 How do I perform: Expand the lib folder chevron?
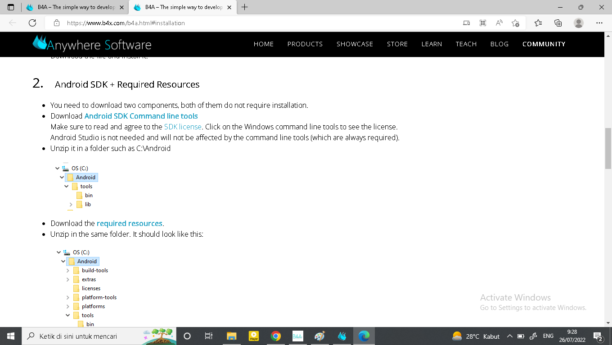pos(71,204)
